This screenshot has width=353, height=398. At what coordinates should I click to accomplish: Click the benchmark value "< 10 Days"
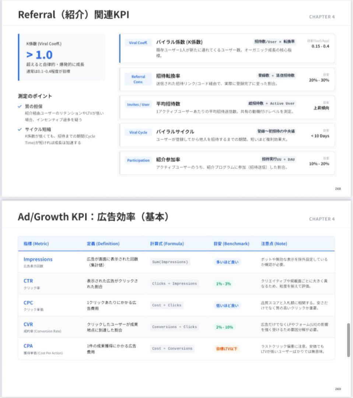pyautogui.click(x=320, y=136)
